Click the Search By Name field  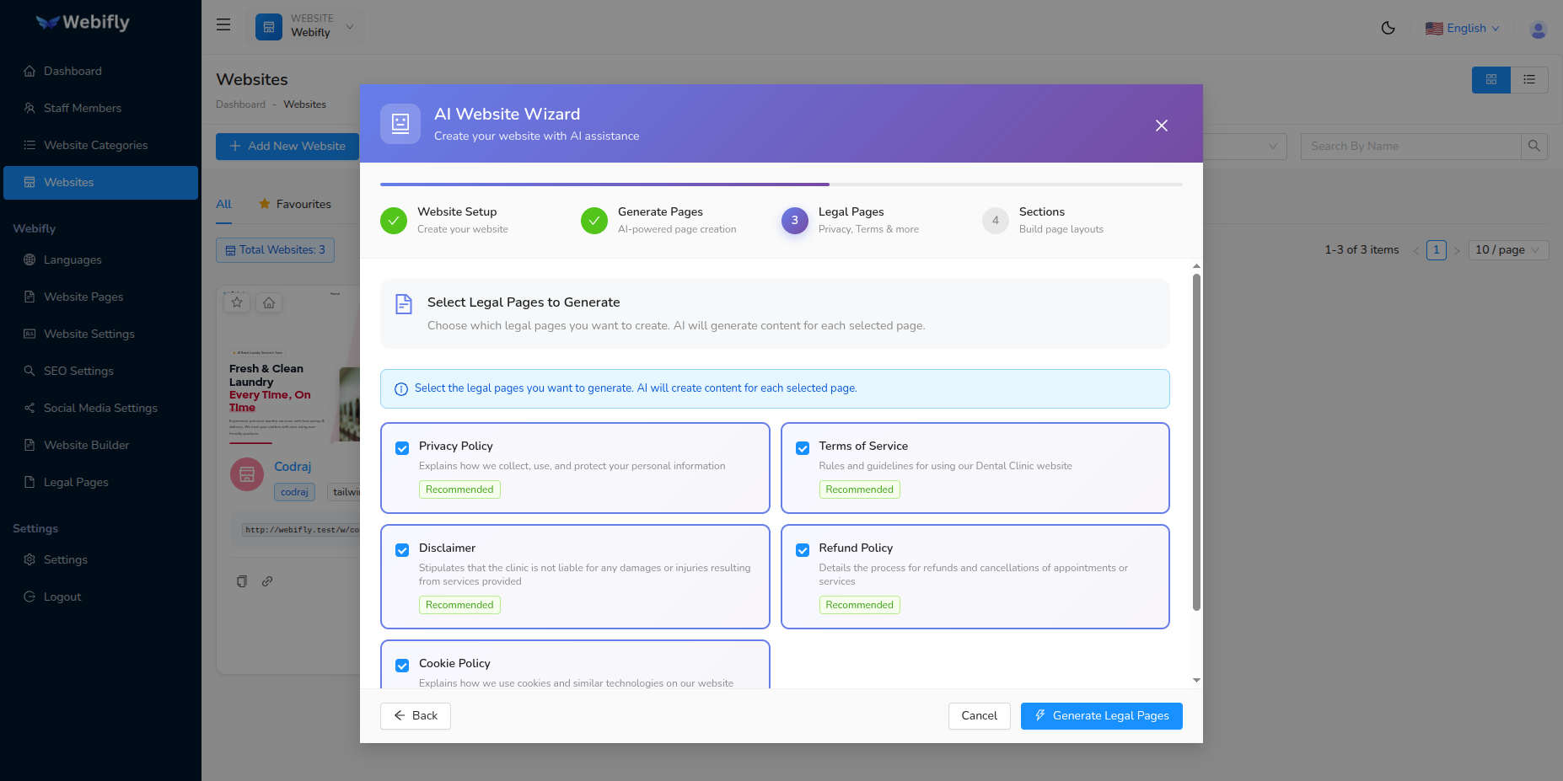(x=1410, y=146)
